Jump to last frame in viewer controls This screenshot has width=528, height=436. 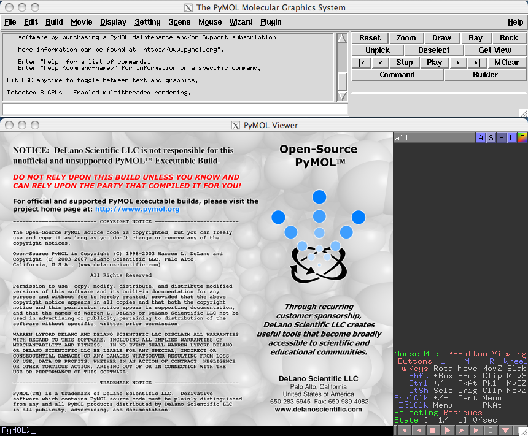point(476,430)
